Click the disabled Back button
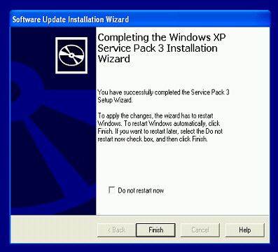 (116, 230)
